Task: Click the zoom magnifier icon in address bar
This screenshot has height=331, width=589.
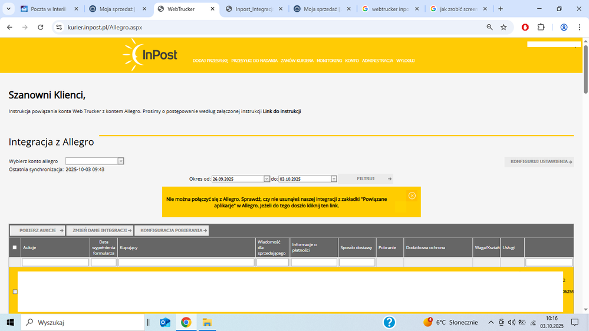Action: click(489, 27)
